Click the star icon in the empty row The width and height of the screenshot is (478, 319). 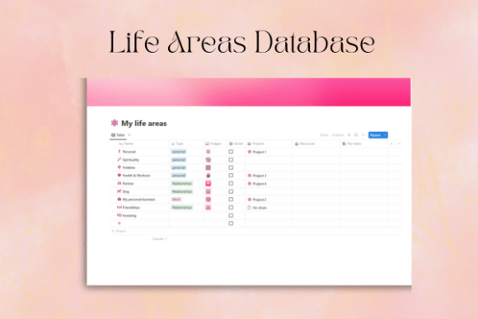(x=119, y=223)
